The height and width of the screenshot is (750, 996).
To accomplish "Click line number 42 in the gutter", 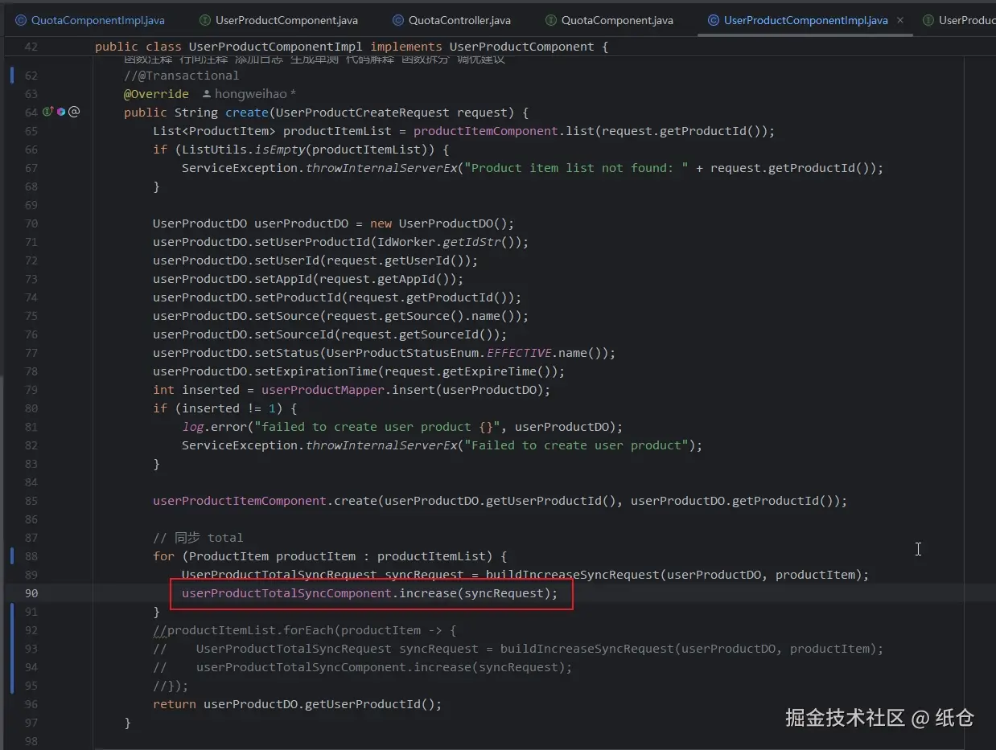I will pos(31,47).
